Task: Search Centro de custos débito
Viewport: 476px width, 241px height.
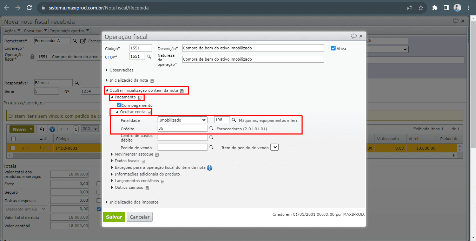Action: 211,138
